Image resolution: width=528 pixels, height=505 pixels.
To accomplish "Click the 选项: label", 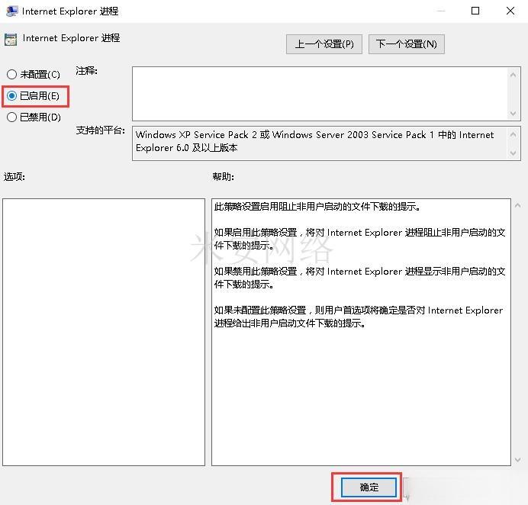I will [14, 176].
